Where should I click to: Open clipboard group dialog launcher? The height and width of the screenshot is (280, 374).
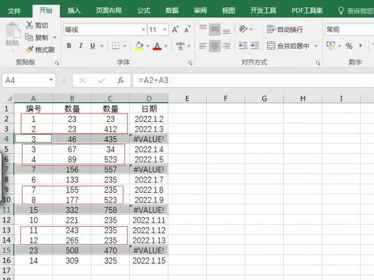(57, 63)
